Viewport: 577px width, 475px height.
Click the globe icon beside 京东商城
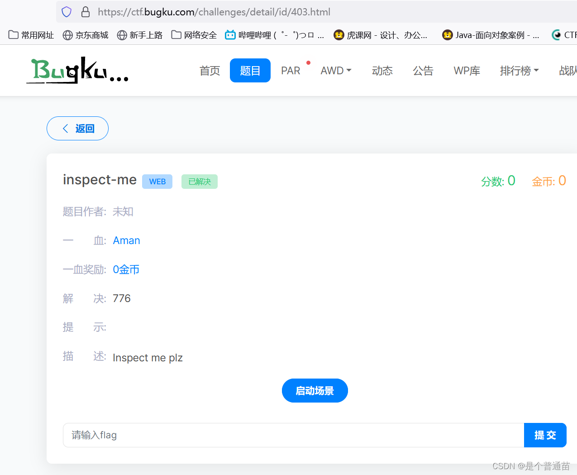coord(67,34)
